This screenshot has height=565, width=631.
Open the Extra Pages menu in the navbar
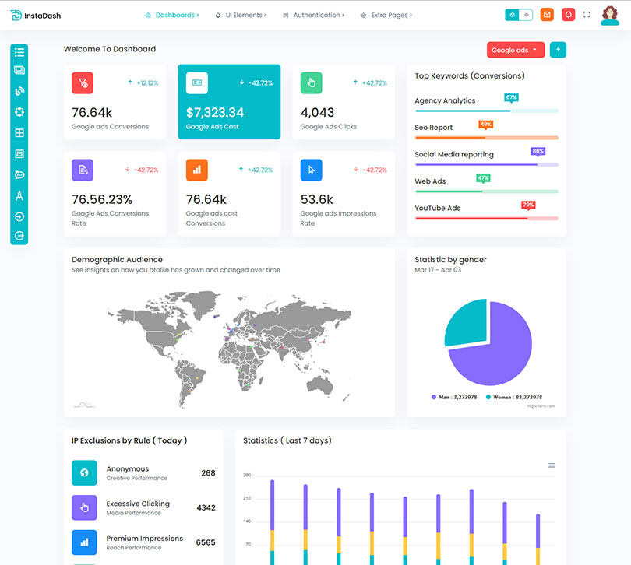(x=386, y=15)
